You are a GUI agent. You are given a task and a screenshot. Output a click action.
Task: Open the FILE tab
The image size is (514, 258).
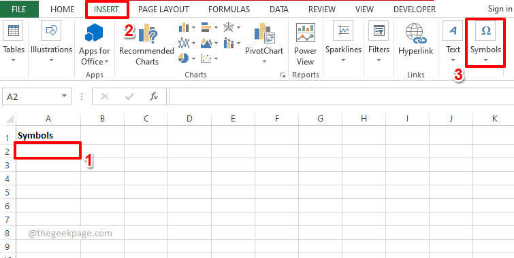click(19, 9)
